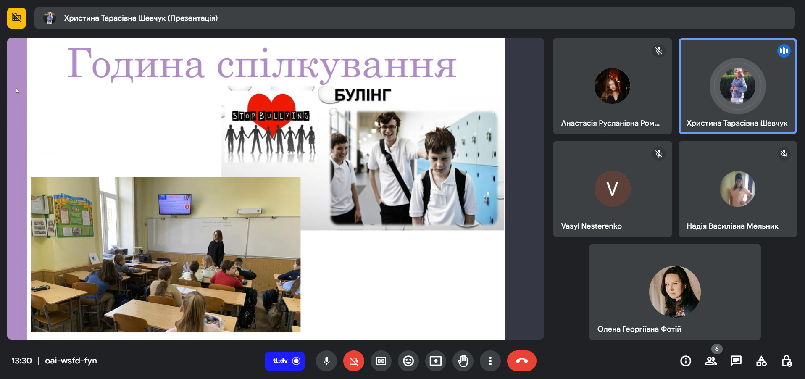Click the participant count badge 6
Viewport: 805px width, 379px height.
[x=717, y=349]
